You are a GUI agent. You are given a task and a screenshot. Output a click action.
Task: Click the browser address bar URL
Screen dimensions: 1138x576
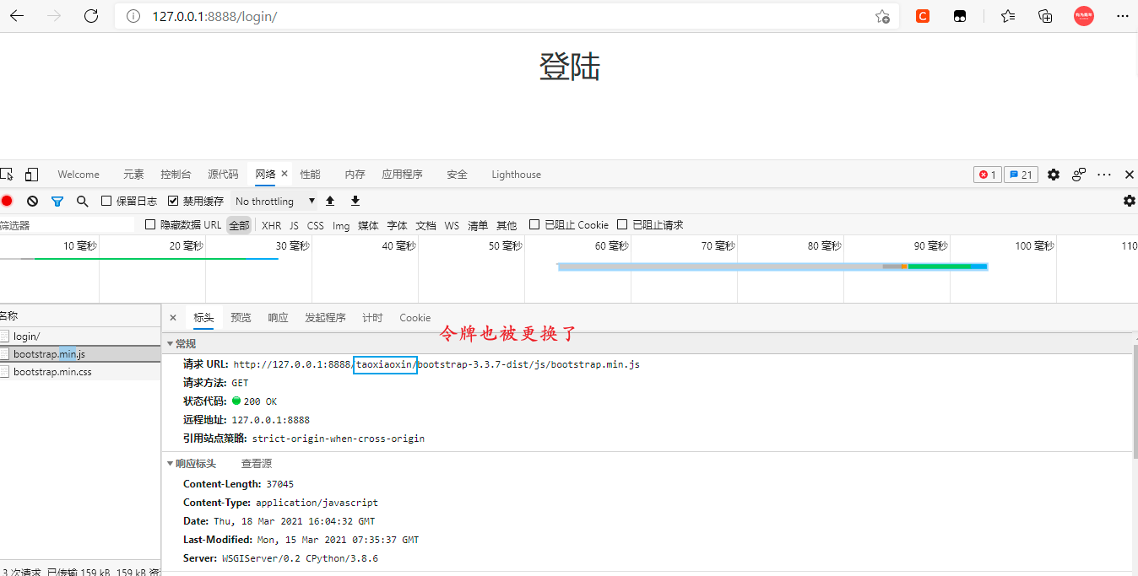[214, 16]
